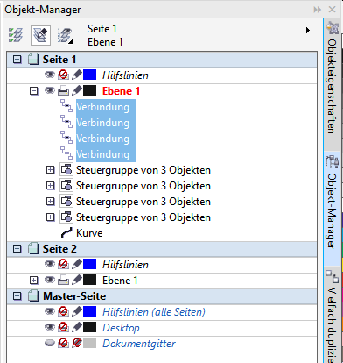Enable printing for Dokumentgitter layer
Viewport: 343px width, 363px height.
(63, 344)
